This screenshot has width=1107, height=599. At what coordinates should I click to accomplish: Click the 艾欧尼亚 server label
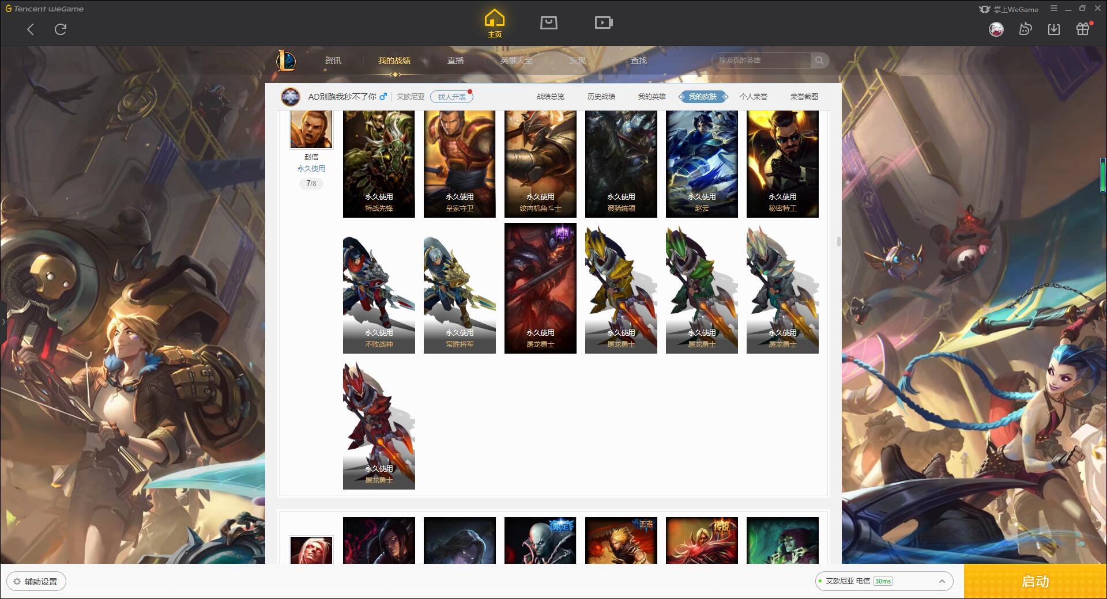411,97
